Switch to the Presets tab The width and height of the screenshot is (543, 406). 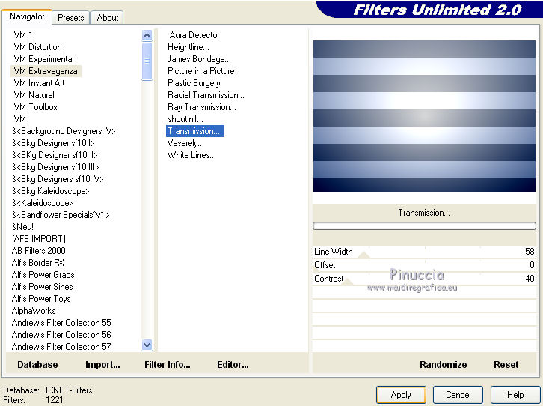point(70,18)
